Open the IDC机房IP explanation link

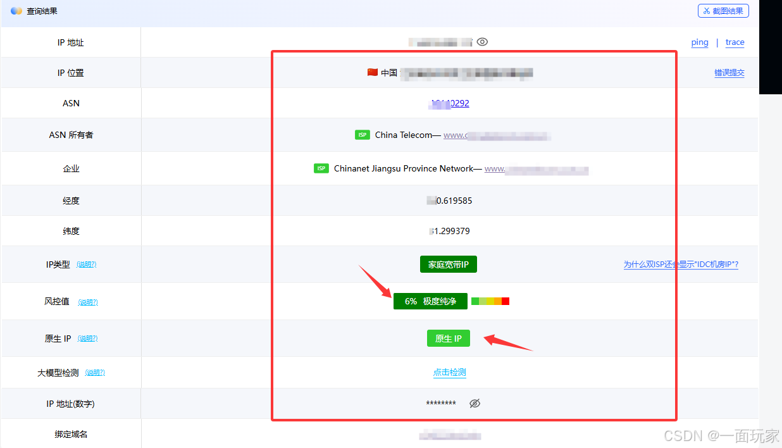tap(681, 264)
